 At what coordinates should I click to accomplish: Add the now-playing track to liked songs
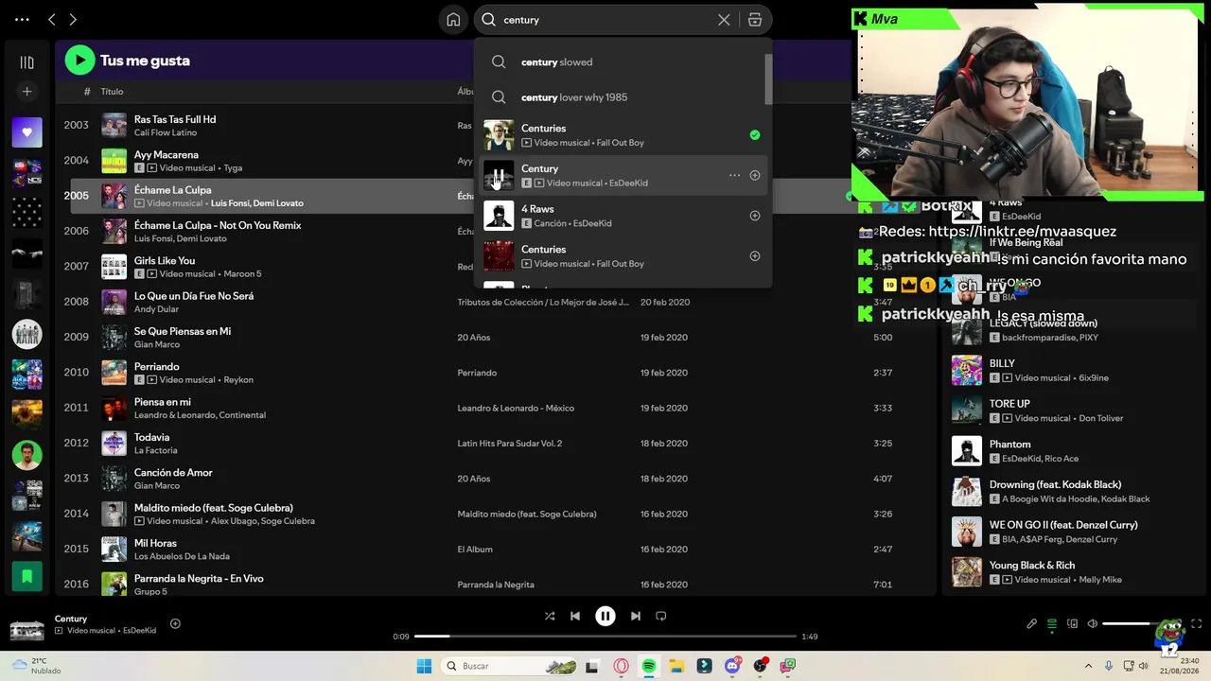[175, 623]
